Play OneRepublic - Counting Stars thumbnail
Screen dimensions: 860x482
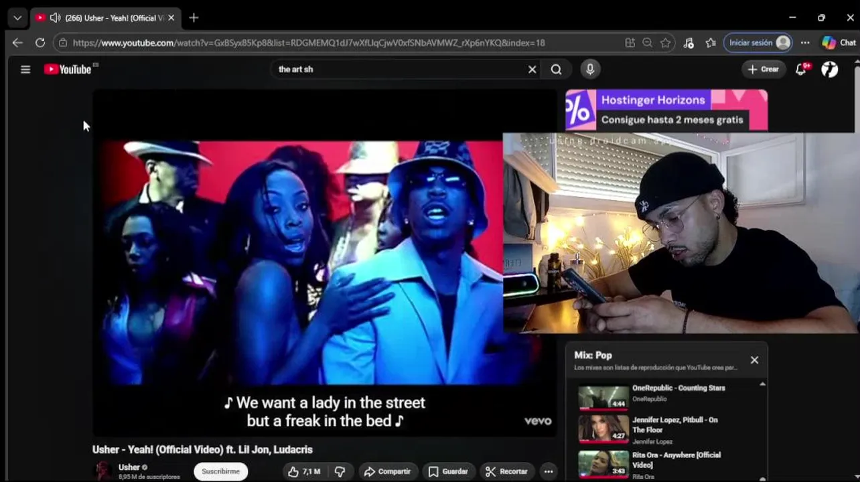(603, 397)
